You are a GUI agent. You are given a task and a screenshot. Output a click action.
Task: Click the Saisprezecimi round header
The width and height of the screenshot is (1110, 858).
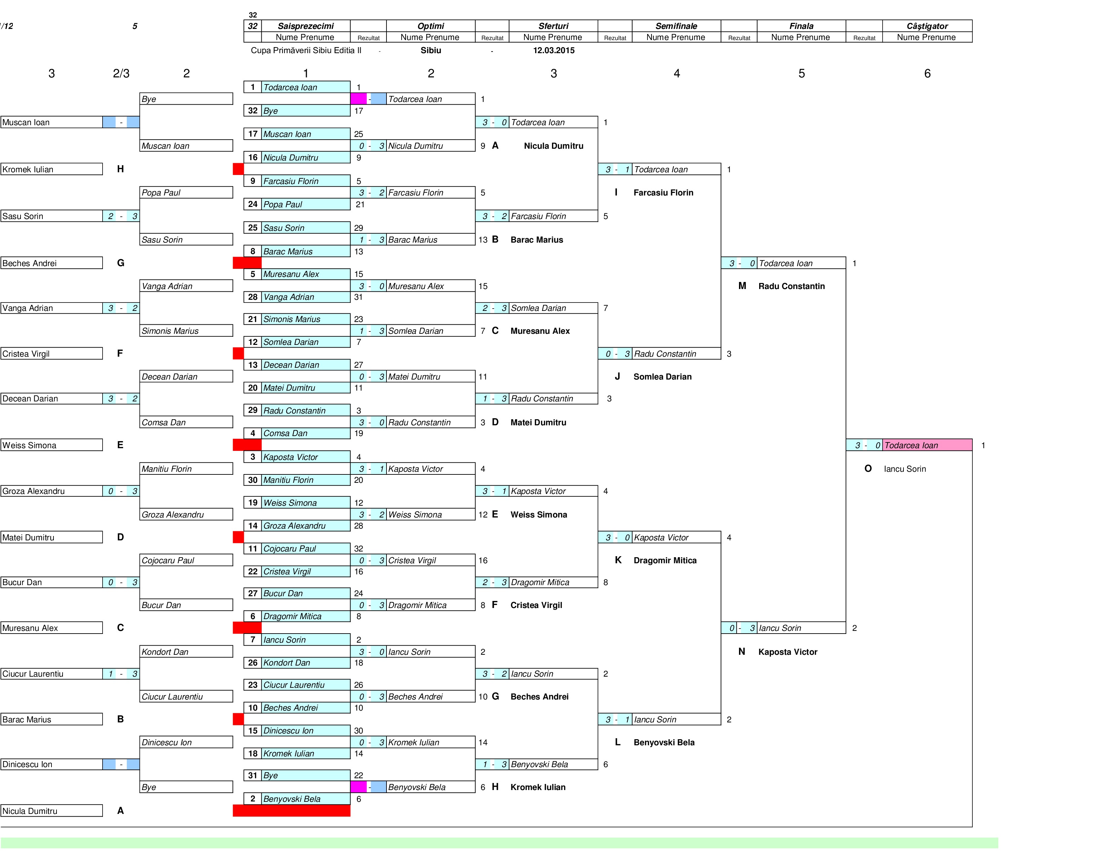tap(305, 26)
